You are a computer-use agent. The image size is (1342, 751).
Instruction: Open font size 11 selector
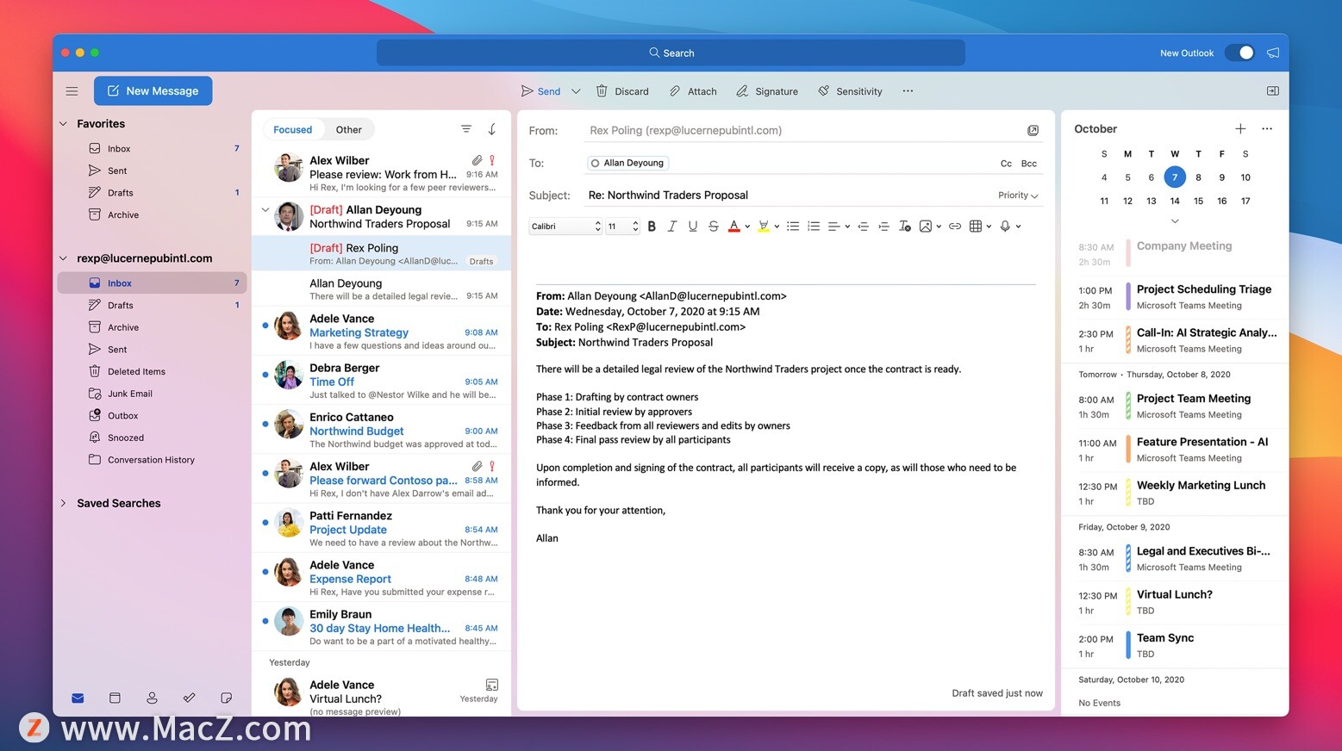pyautogui.click(x=622, y=227)
